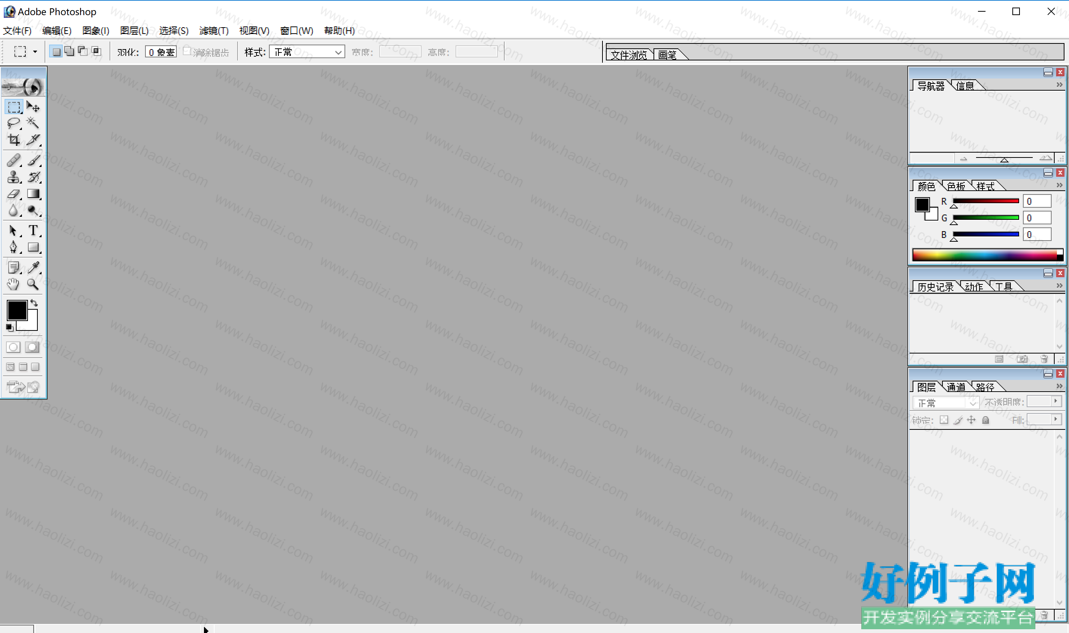Select Full Screen Mode

(x=36, y=367)
